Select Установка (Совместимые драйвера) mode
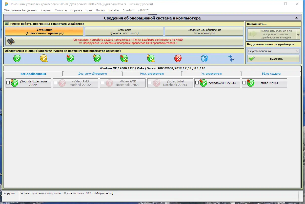 [x=44, y=31]
